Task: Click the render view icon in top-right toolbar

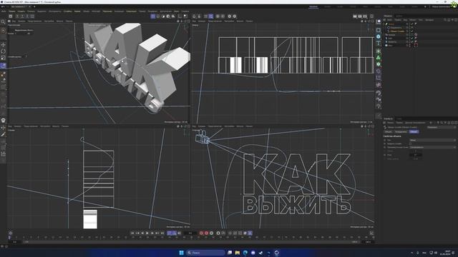Action: (x=355, y=16)
